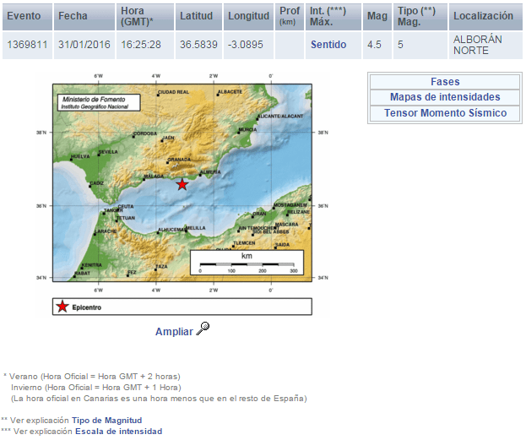Screen dimensions: 526x440
Task: Click the magnifier icon next to Ampliar
Action: point(203,329)
